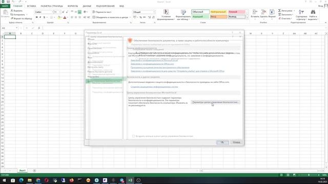This screenshot has height=184, width=328.
Task: Cancel the Excel Options dialog
Action: [x=236, y=142]
